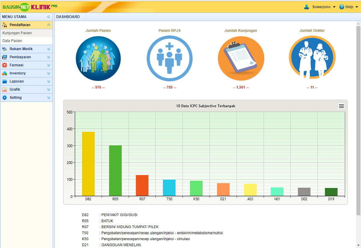Click the Jumlah Kunjungan clipboard icon

point(241,59)
